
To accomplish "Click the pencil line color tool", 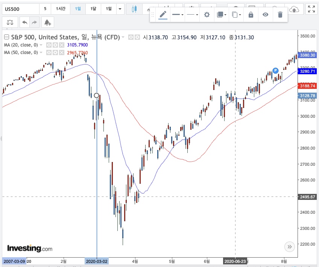I will pos(163,15).
